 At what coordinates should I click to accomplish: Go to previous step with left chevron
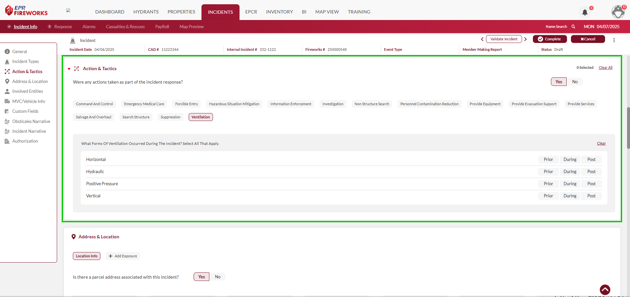click(x=482, y=39)
